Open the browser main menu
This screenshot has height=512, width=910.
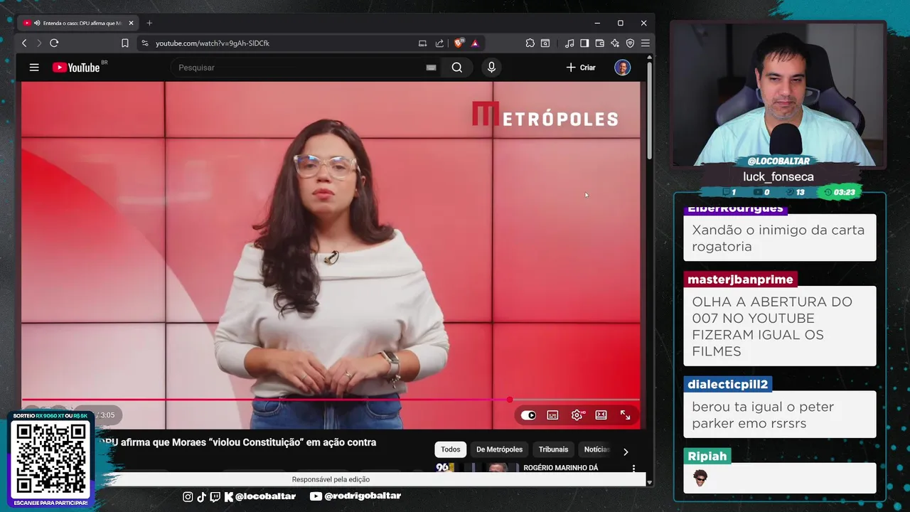[x=645, y=43]
